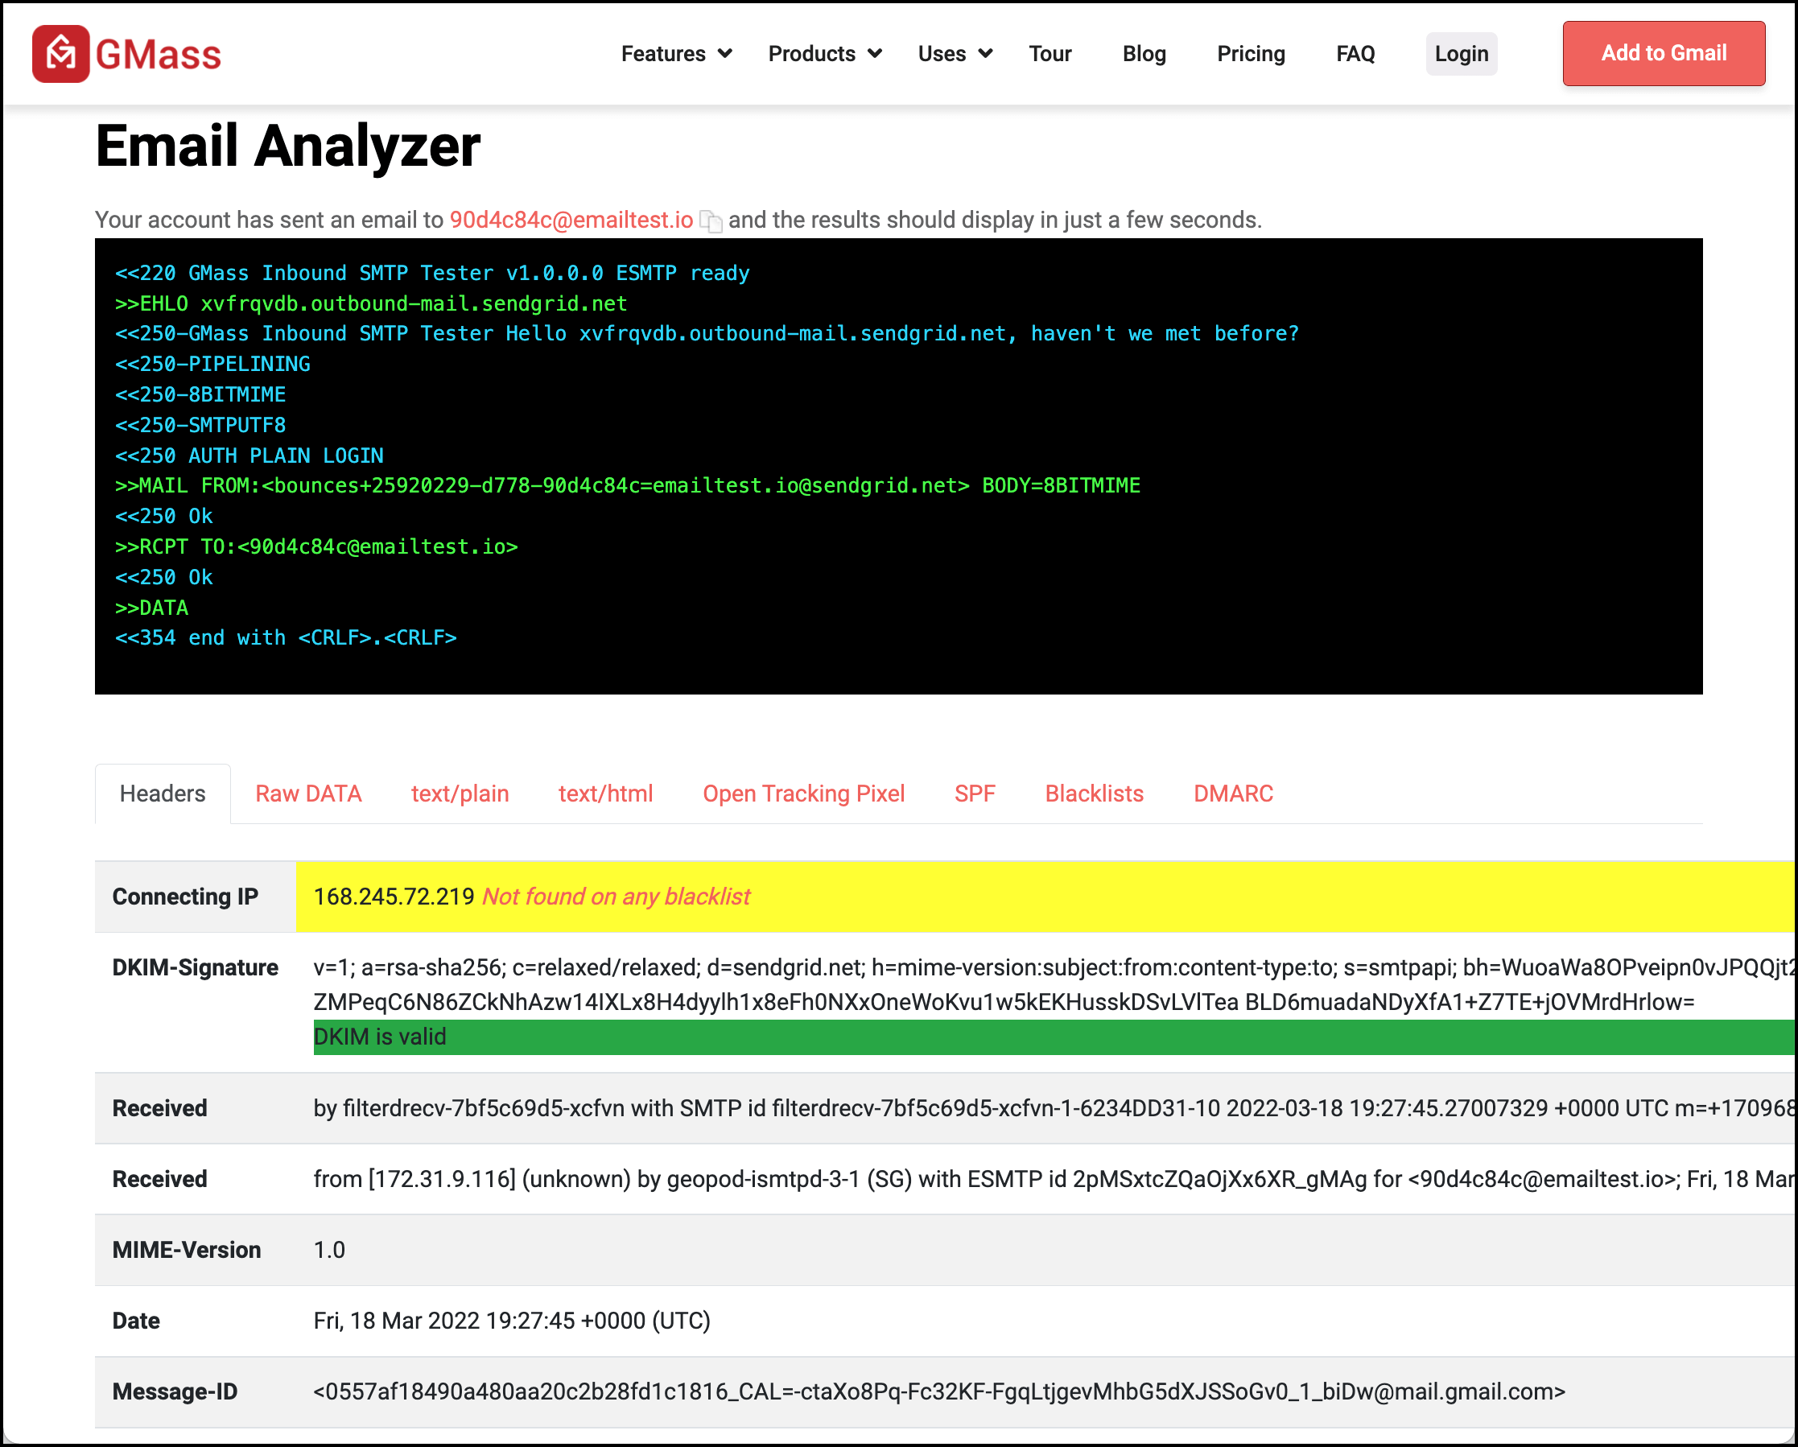Click the Date row label
Screen dimensions: 1798x1447
point(136,1320)
